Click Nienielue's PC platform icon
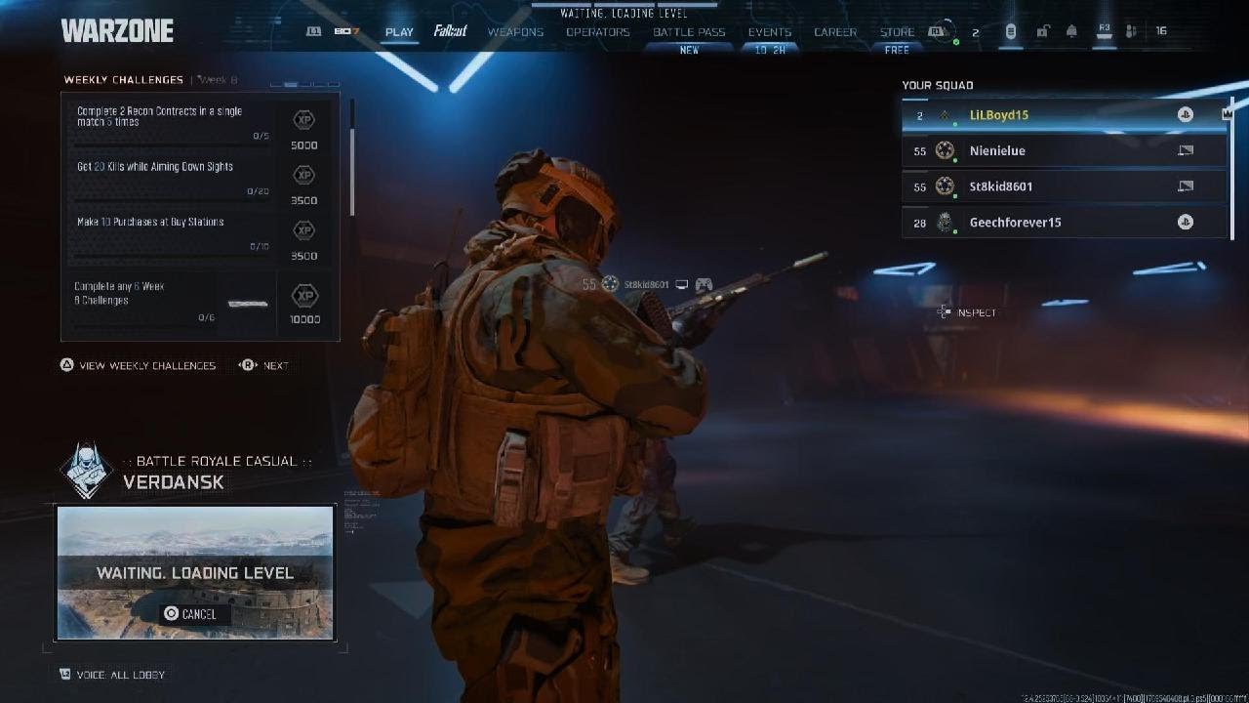1249x703 pixels. click(1186, 150)
